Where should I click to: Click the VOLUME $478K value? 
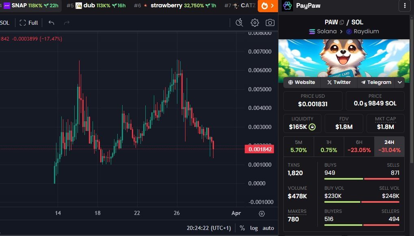[297, 196]
